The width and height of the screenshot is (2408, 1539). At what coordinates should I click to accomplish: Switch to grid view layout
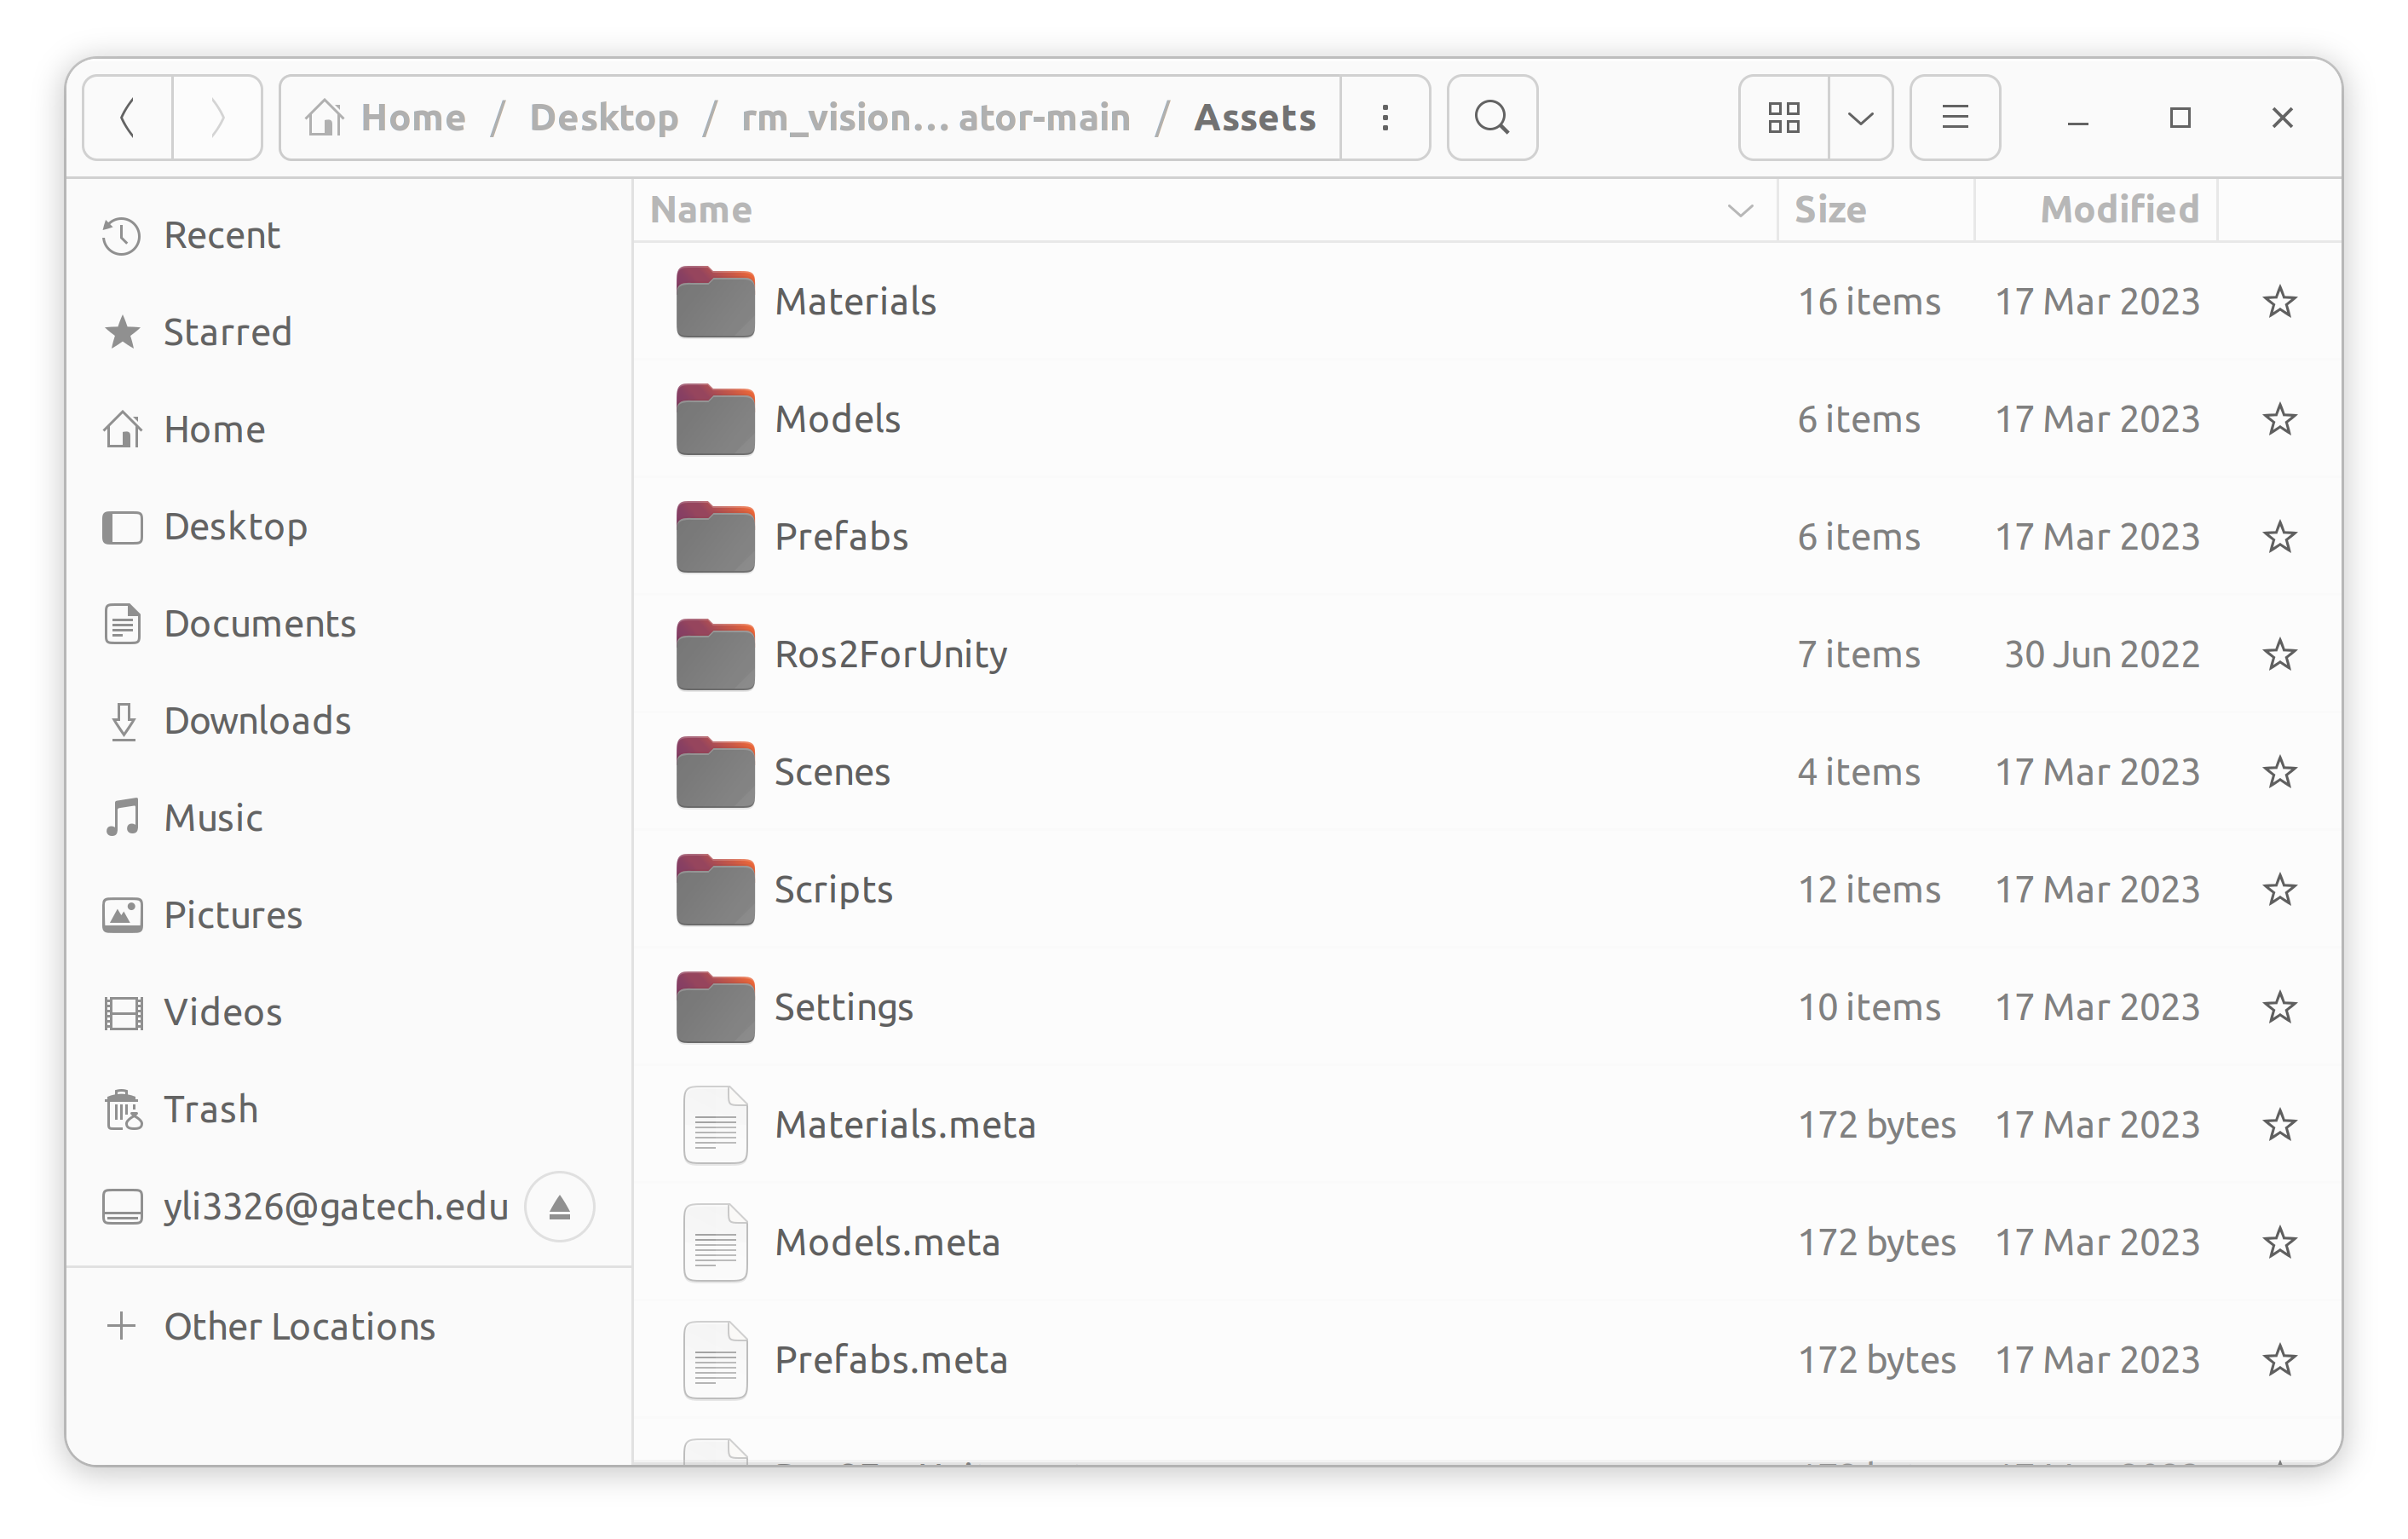(1783, 117)
